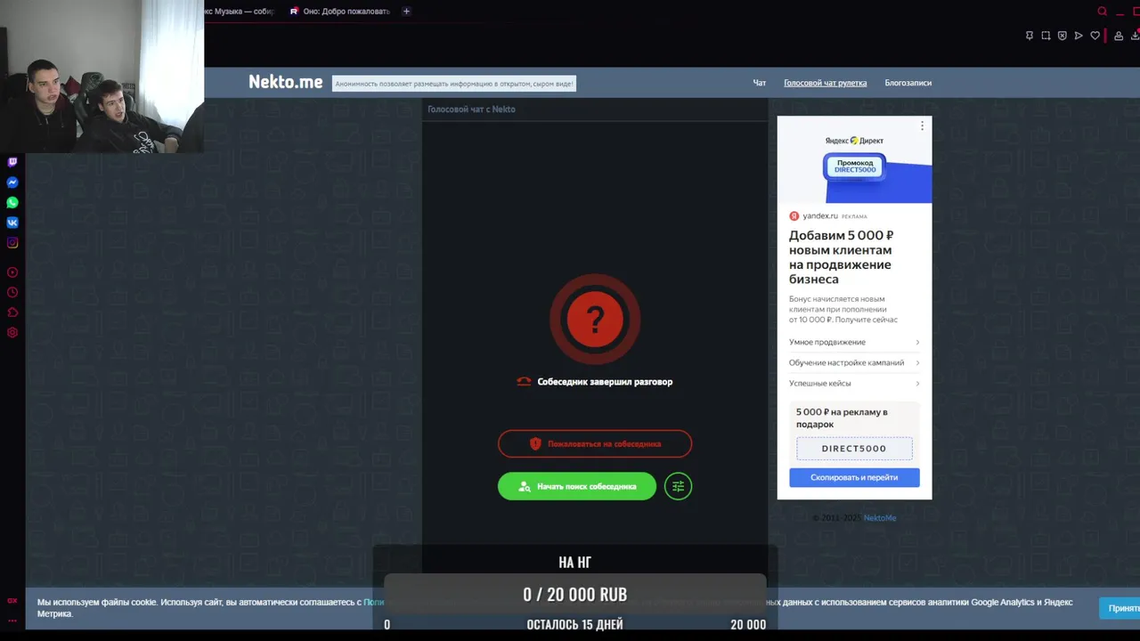
Task: Open the Чат menu item
Action: 760,83
